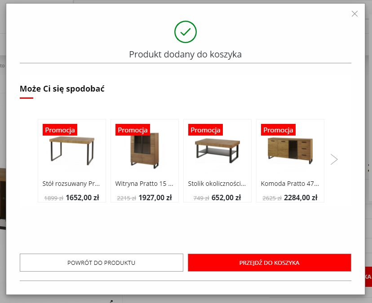The height and width of the screenshot is (303, 372).
Task: Click the Promocja badge on the Komoda sideboard
Action: (279, 130)
